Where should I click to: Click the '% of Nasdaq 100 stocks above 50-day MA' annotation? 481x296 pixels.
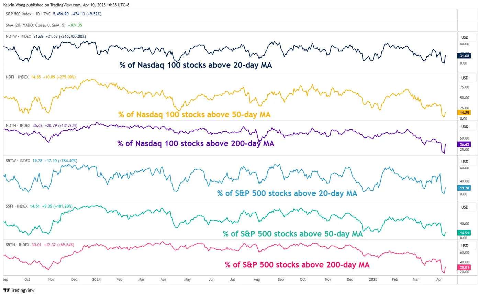(194, 115)
